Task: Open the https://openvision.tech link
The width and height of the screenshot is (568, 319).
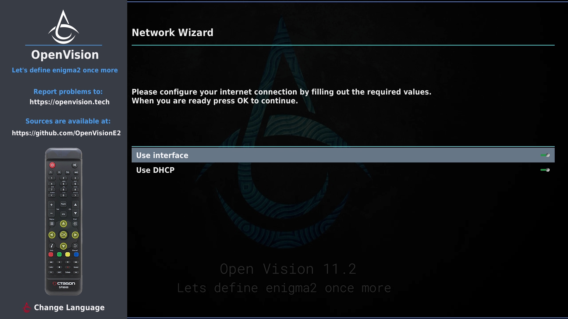Action: 70,102
